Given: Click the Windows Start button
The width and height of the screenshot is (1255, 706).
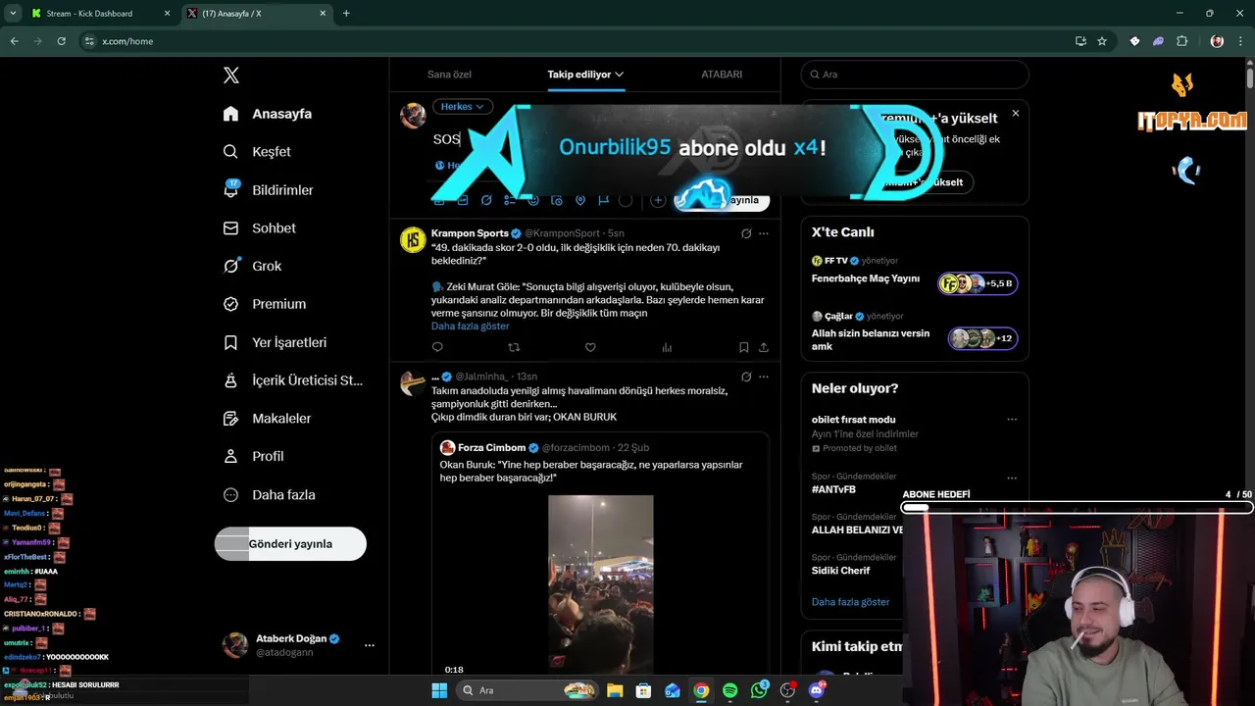Looking at the screenshot, I should 439,690.
